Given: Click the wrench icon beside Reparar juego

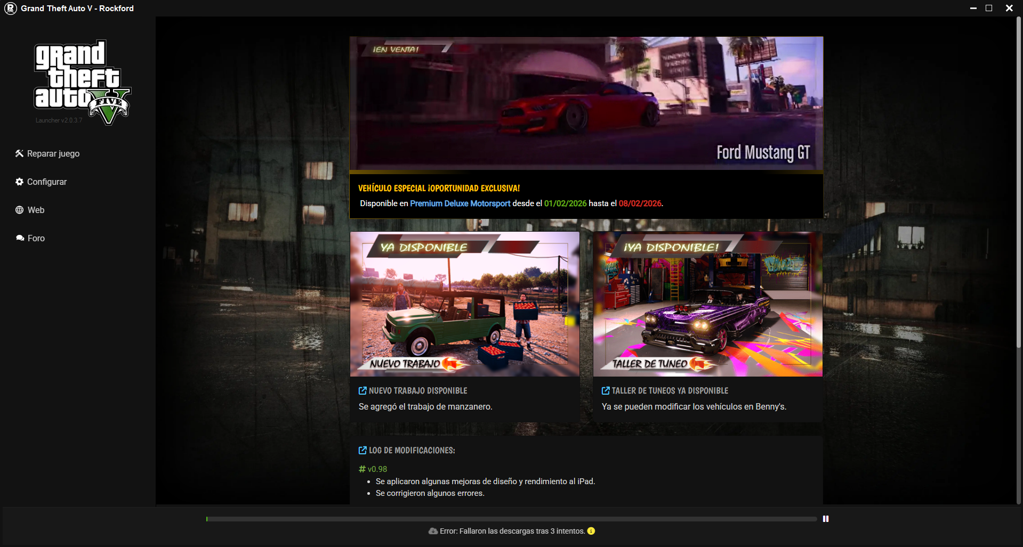Looking at the screenshot, I should 19,153.
